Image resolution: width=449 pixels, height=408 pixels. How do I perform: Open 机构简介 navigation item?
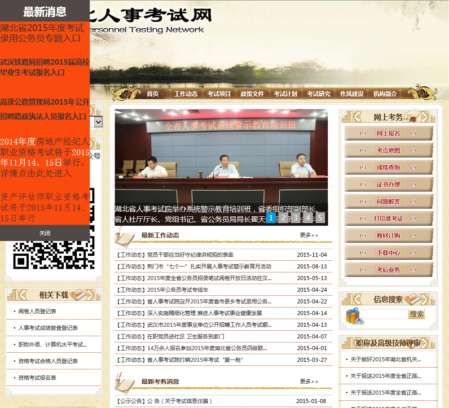tap(385, 94)
